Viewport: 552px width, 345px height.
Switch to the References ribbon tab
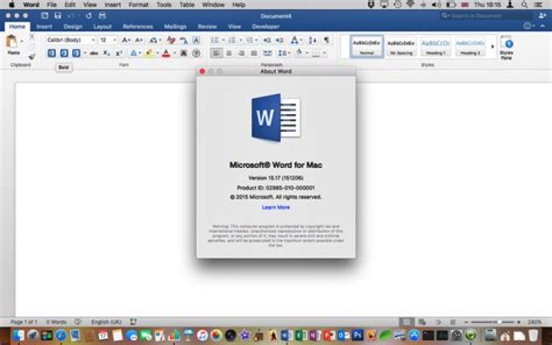tap(138, 26)
